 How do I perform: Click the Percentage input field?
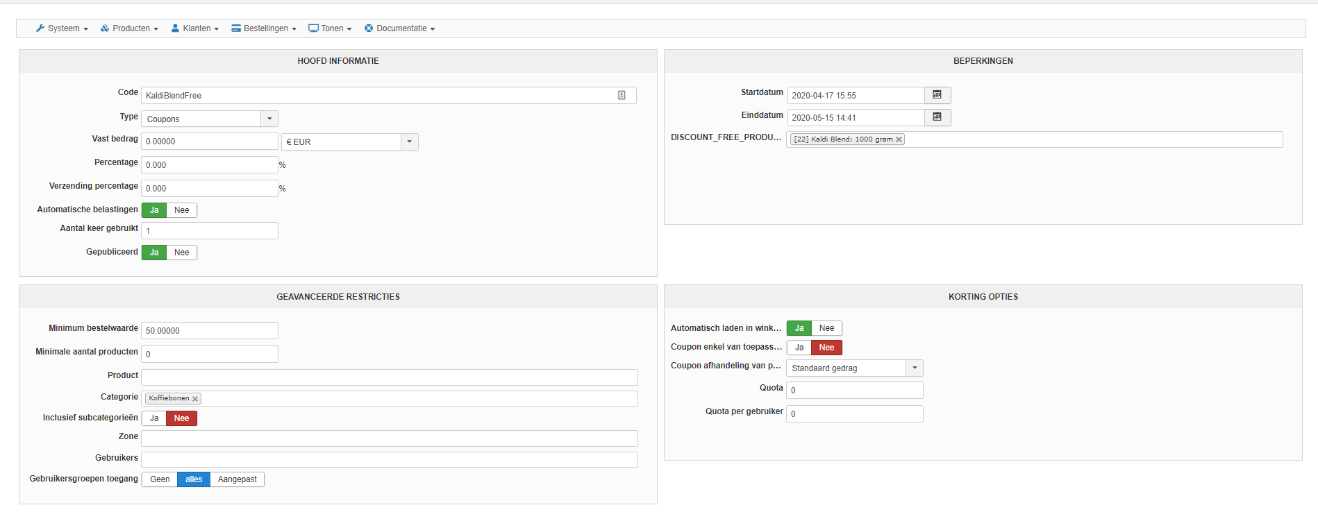pyautogui.click(x=210, y=164)
